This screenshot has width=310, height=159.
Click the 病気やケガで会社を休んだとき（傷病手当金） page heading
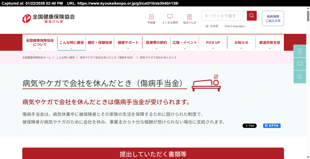(104, 83)
